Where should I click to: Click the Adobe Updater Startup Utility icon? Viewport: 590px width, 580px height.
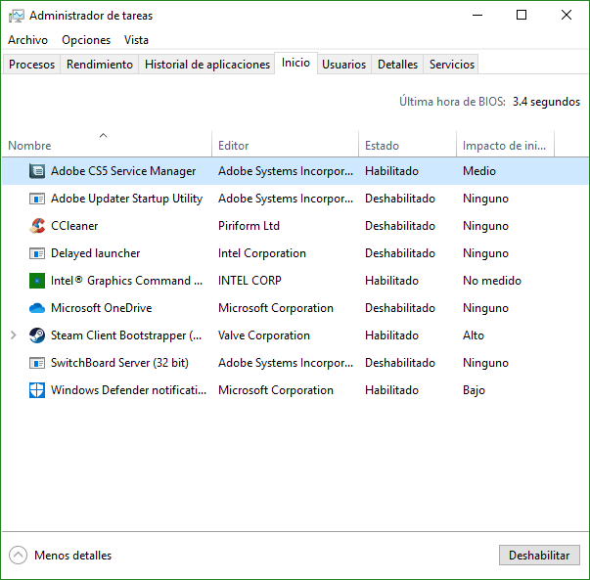pos(37,199)
